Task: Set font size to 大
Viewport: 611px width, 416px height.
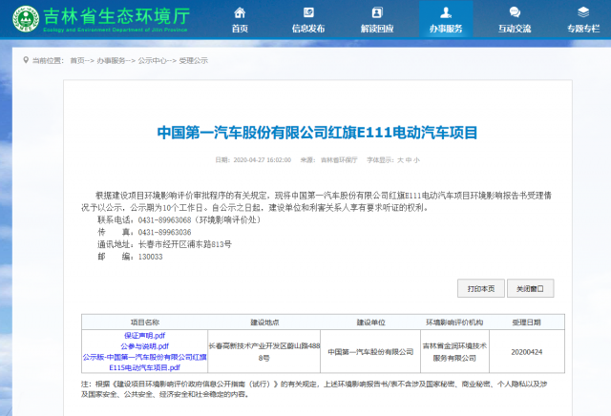Action: tap(400, 160)
